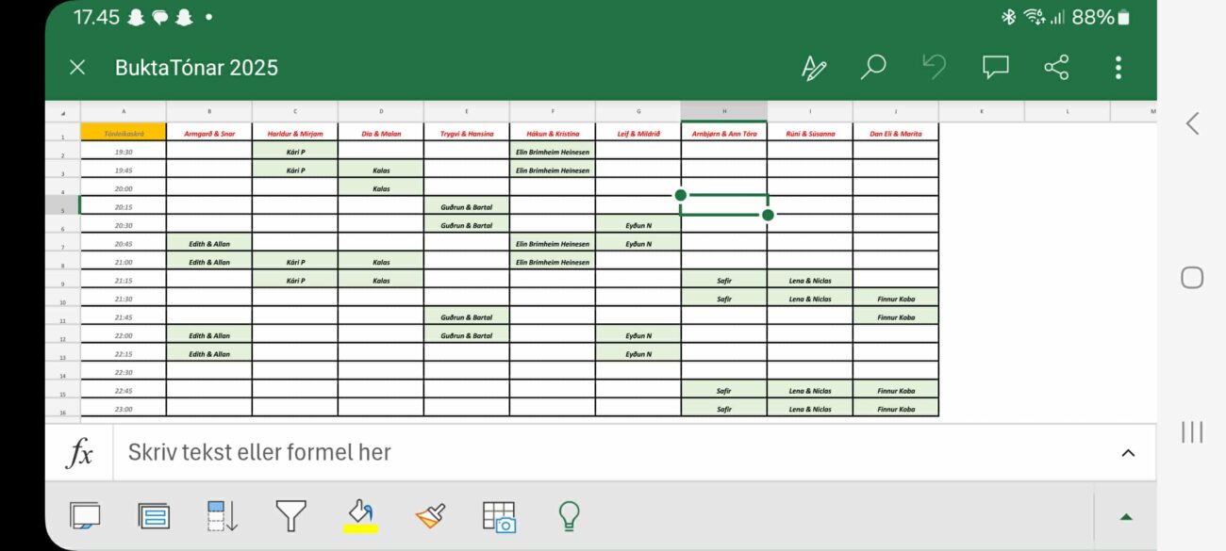Open the comments speech bubble
The height and width of the screenshot is (551, 1226).
[995, 67]
